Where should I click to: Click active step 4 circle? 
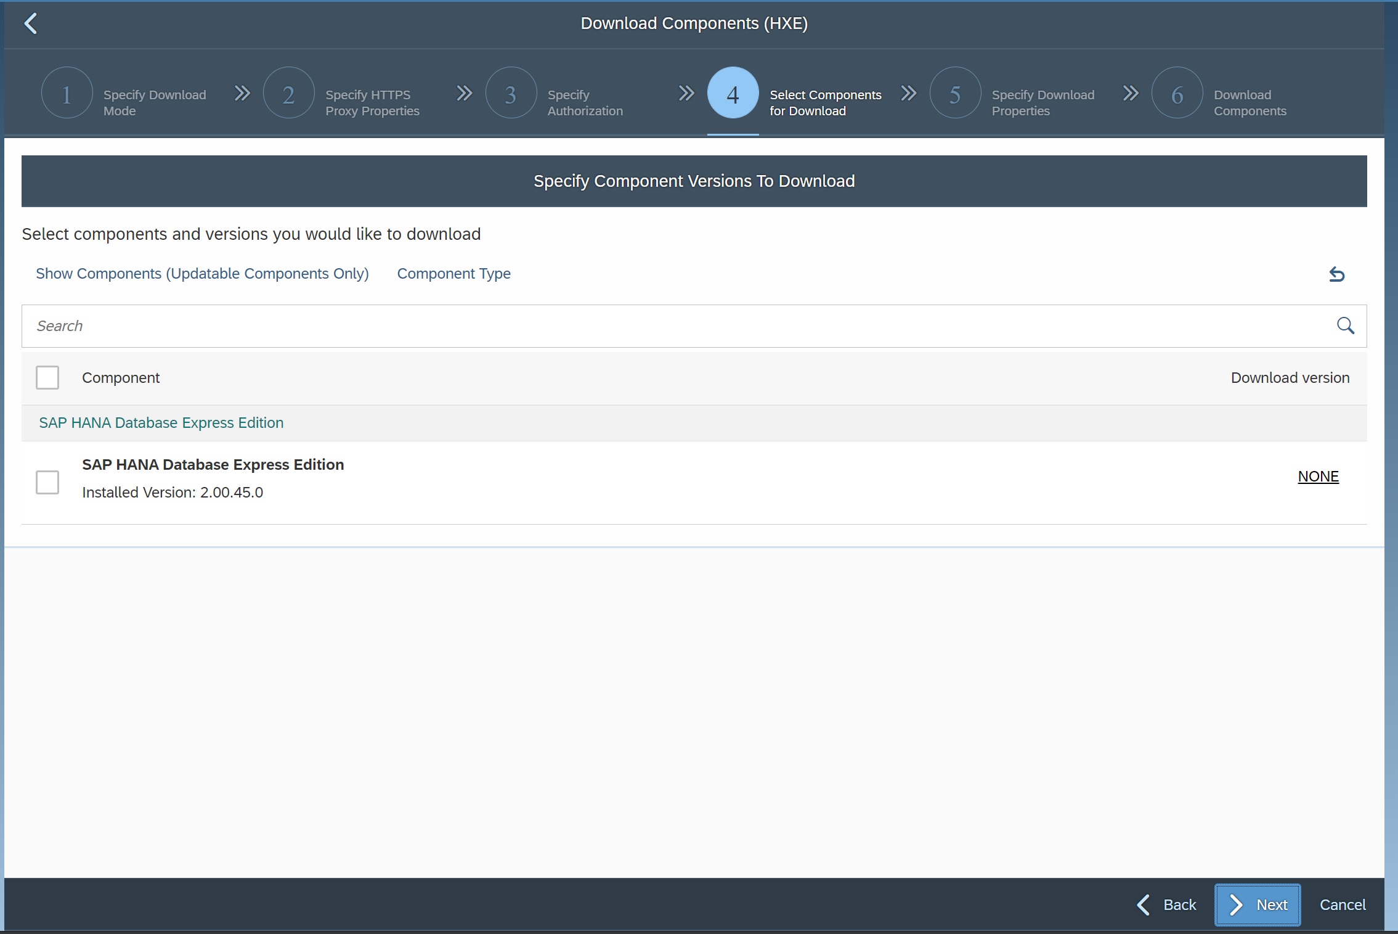732,94
